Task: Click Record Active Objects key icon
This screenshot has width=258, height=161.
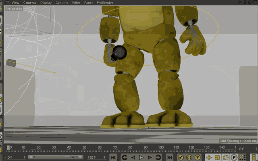Action: click(x=181, y=157)
